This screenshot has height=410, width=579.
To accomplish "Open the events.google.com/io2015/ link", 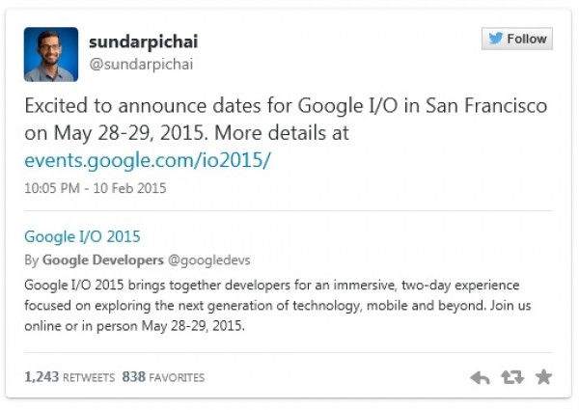I will click(148, 160).
